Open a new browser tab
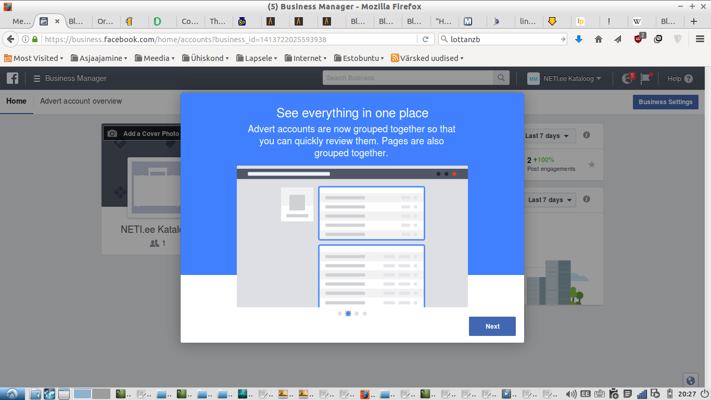The width and height of the screenshot is (711, 400). 693,21
